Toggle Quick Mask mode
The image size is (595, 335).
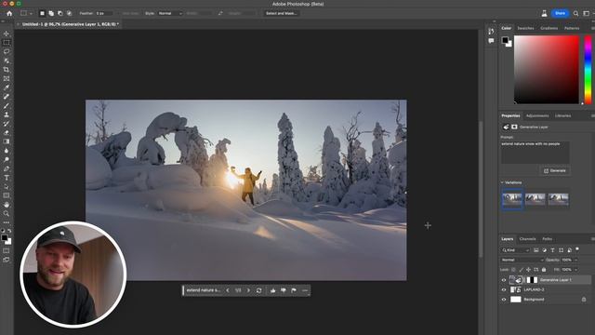coord(7,250)
